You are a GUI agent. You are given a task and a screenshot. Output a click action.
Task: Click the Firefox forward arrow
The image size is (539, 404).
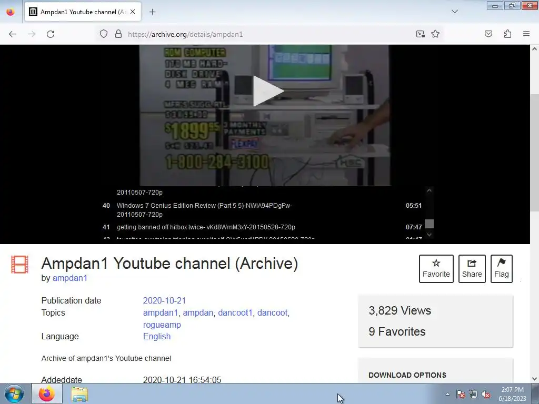32,34
